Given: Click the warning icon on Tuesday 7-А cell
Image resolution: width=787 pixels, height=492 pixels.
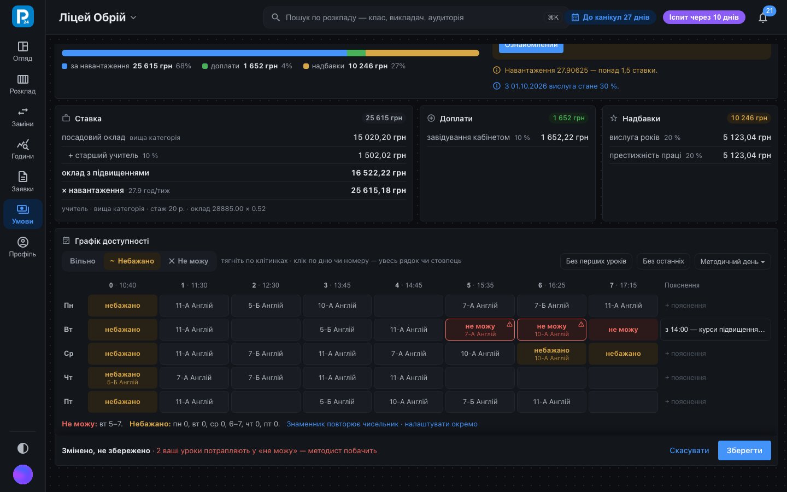Looking at the screenshot, I should 509,324.
